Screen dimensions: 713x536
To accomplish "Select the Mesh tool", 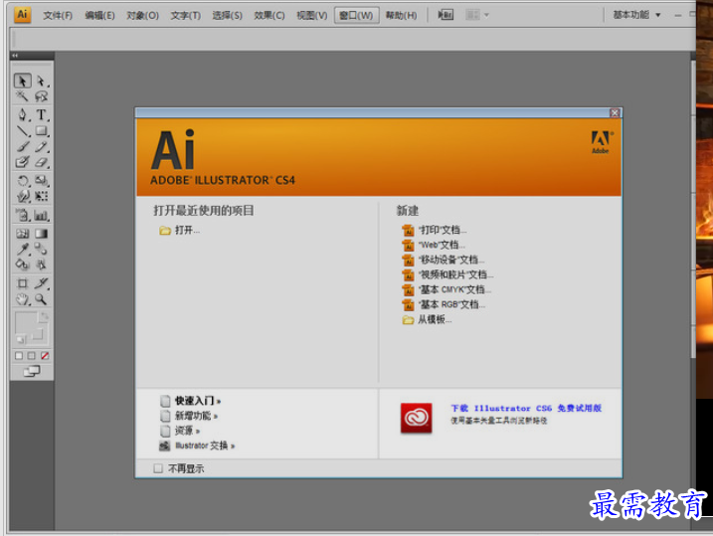I will click(22, 234).
